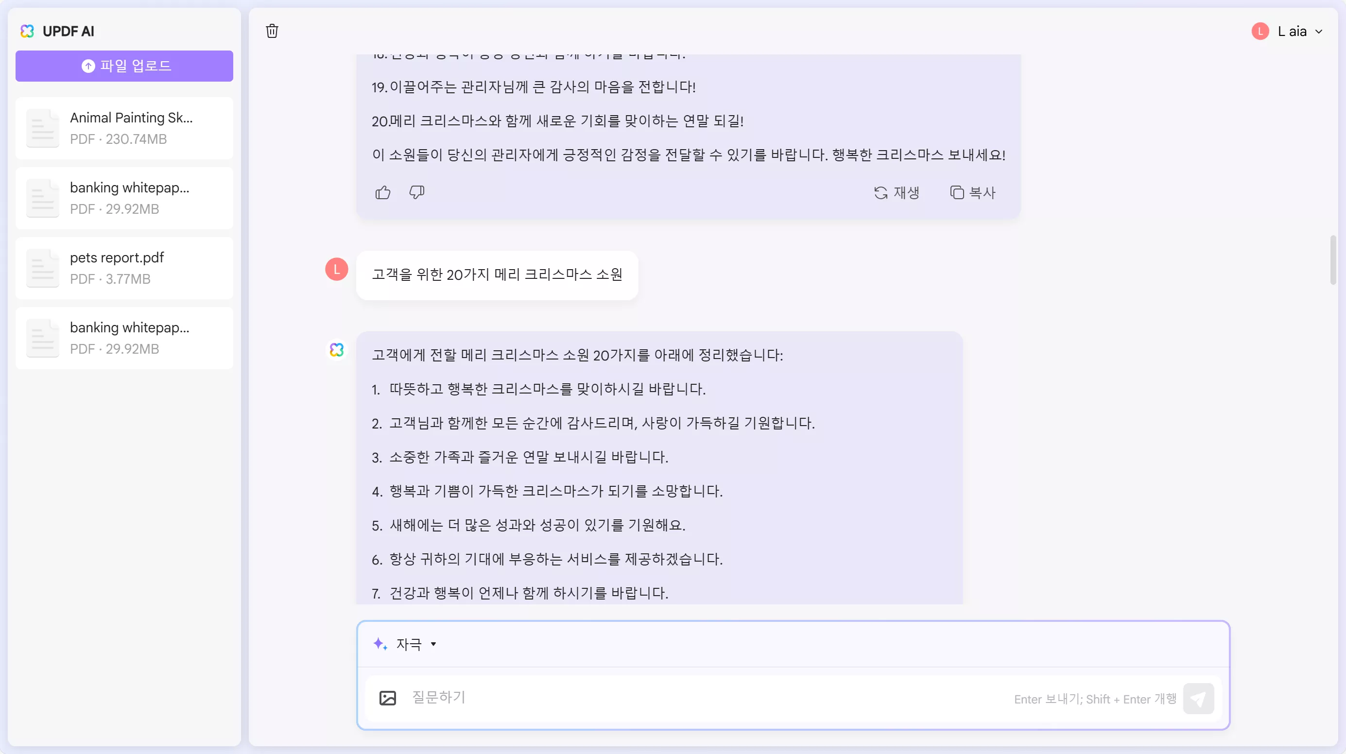1346x754 pixels.
Task: Select the last banking whitepap... file
Action: tap(124, 338)
